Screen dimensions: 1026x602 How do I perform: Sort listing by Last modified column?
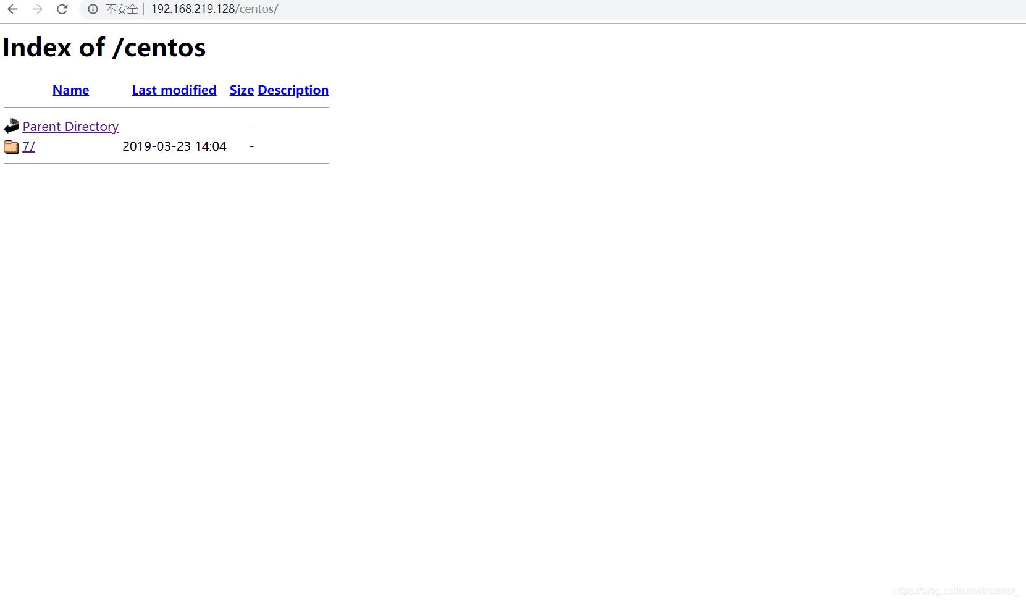(174, 90)
